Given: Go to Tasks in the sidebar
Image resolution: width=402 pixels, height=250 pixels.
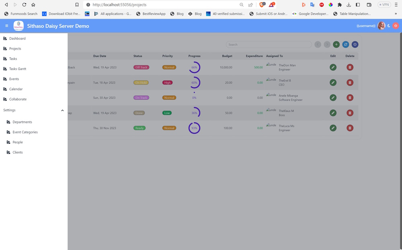Looking at the screenshot, I should tap(13, 59).
